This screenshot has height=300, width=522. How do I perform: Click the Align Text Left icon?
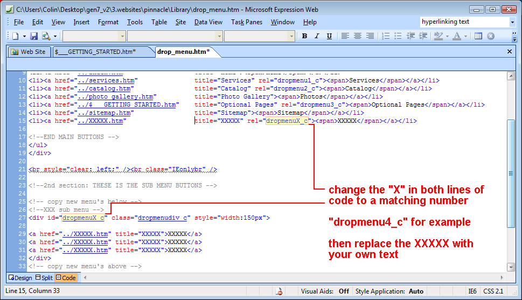345,36
